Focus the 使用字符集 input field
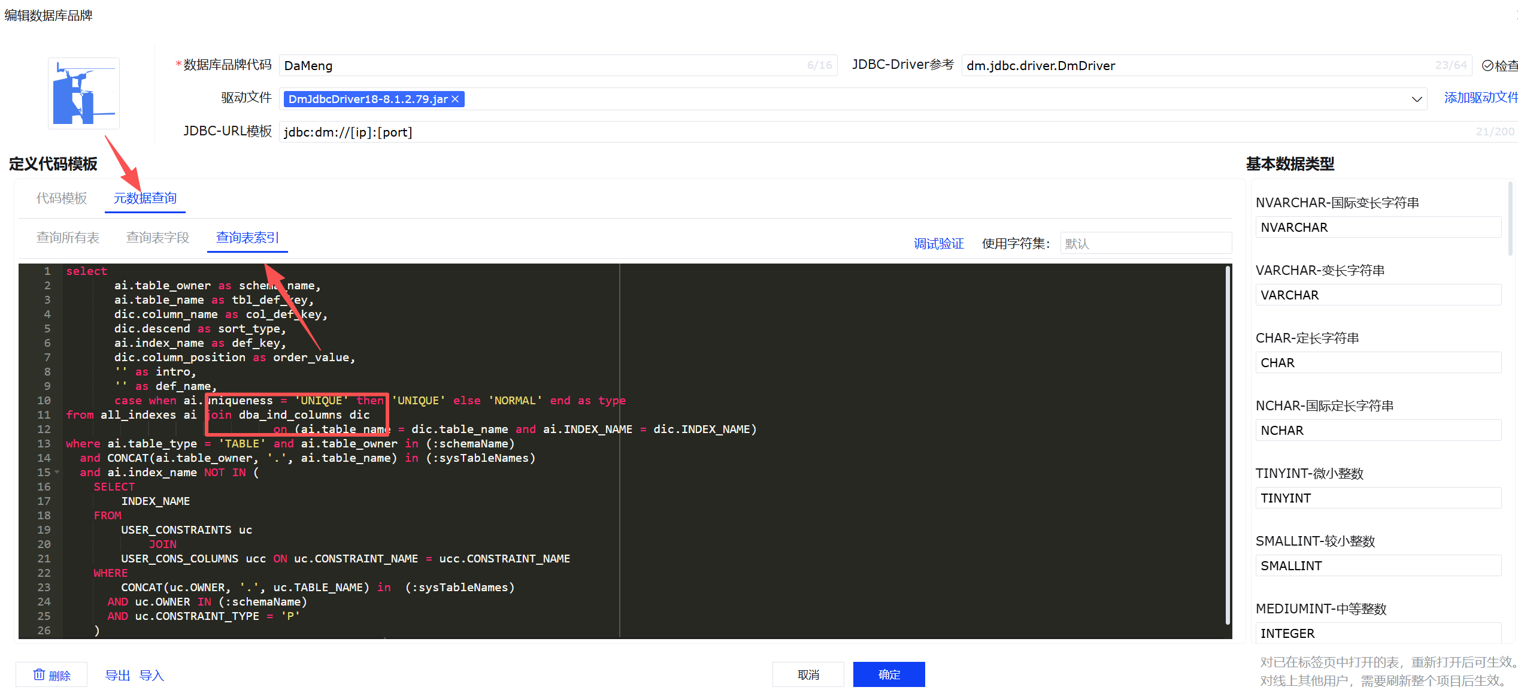The width and height of the screenshot is (1518, 690). click(x=1145, y=244)
